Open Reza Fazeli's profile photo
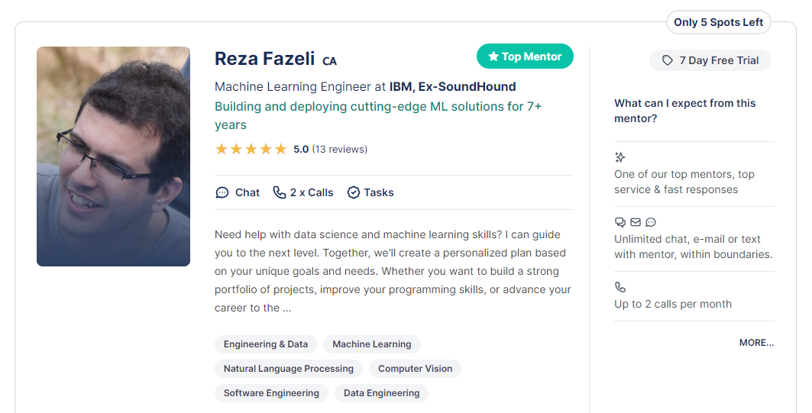The height and width of the screenshot is (413, 812). point(113,156)
